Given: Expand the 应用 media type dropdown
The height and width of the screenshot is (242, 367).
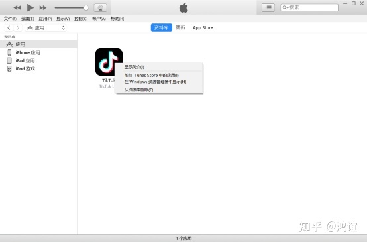Looking at the screenshot, I should [46, 28].
